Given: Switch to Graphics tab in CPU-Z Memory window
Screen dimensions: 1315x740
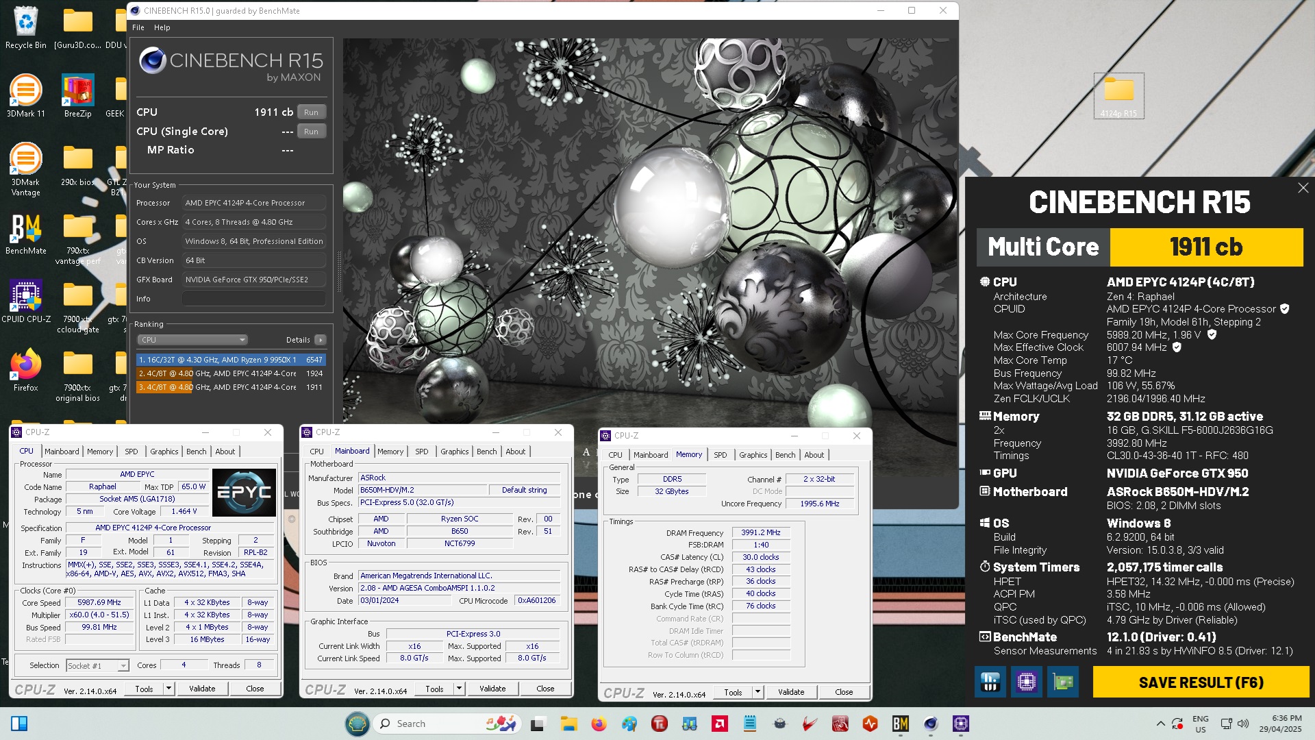Looking at the screenshot, I should click(753, 455).
